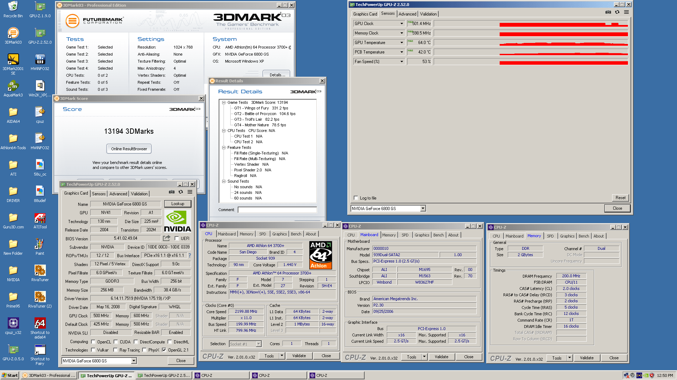This screenshot has height=380, width=677.
Task: Open PCB Temperature sensor dropdown
Action: point(402,52)
